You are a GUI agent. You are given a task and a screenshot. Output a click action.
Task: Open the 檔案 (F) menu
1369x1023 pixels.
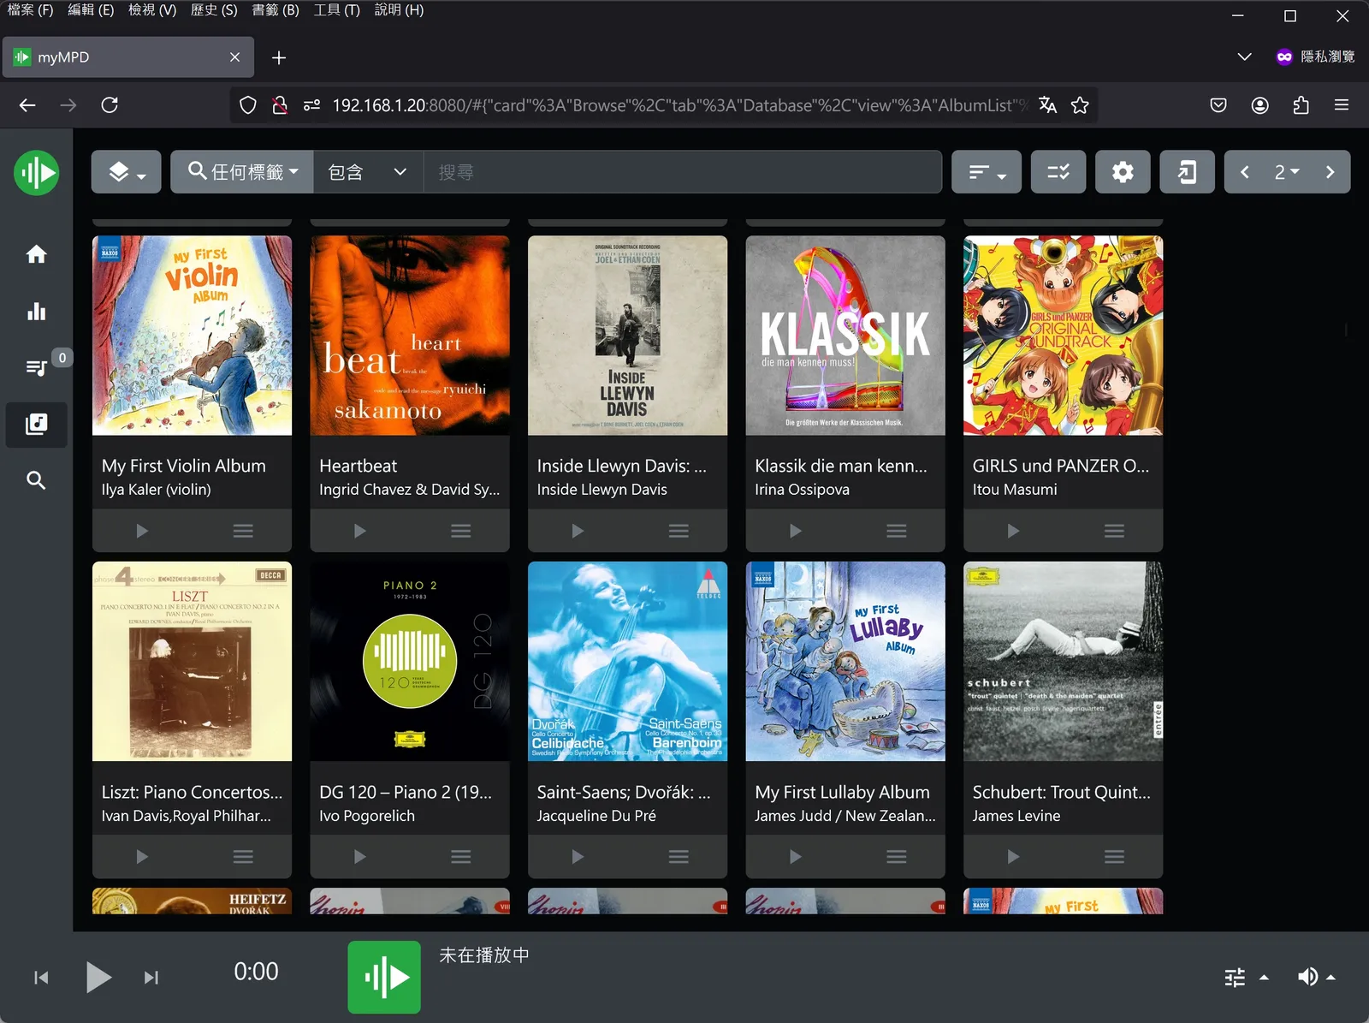[x=31, y=10]
